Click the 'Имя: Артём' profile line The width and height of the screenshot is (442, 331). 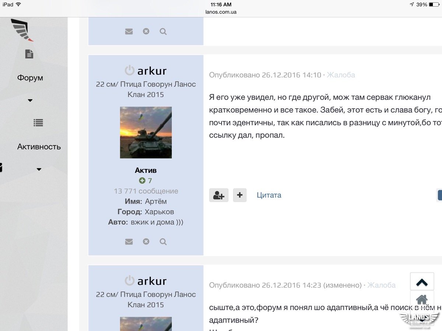point(146,201)
